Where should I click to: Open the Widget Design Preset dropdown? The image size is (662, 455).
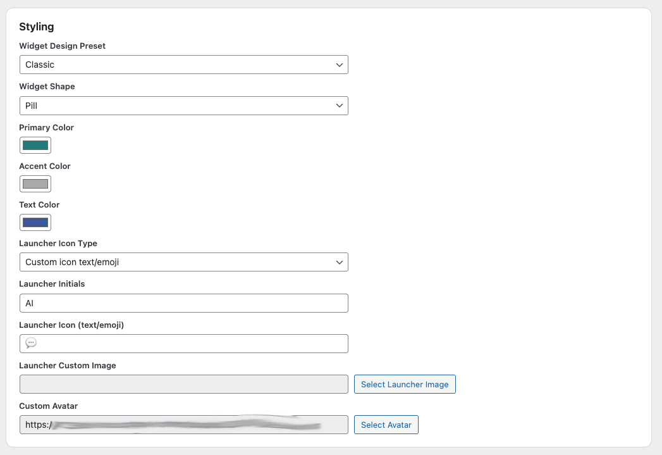click(x=183, y=65)
